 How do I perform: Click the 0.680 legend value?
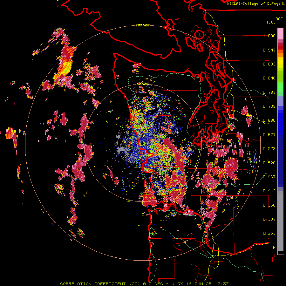pos(269,120)
